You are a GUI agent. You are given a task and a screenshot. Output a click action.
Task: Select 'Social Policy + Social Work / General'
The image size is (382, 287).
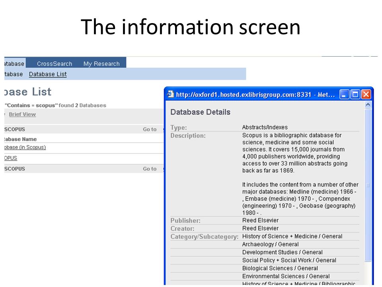tap(289, 260)
